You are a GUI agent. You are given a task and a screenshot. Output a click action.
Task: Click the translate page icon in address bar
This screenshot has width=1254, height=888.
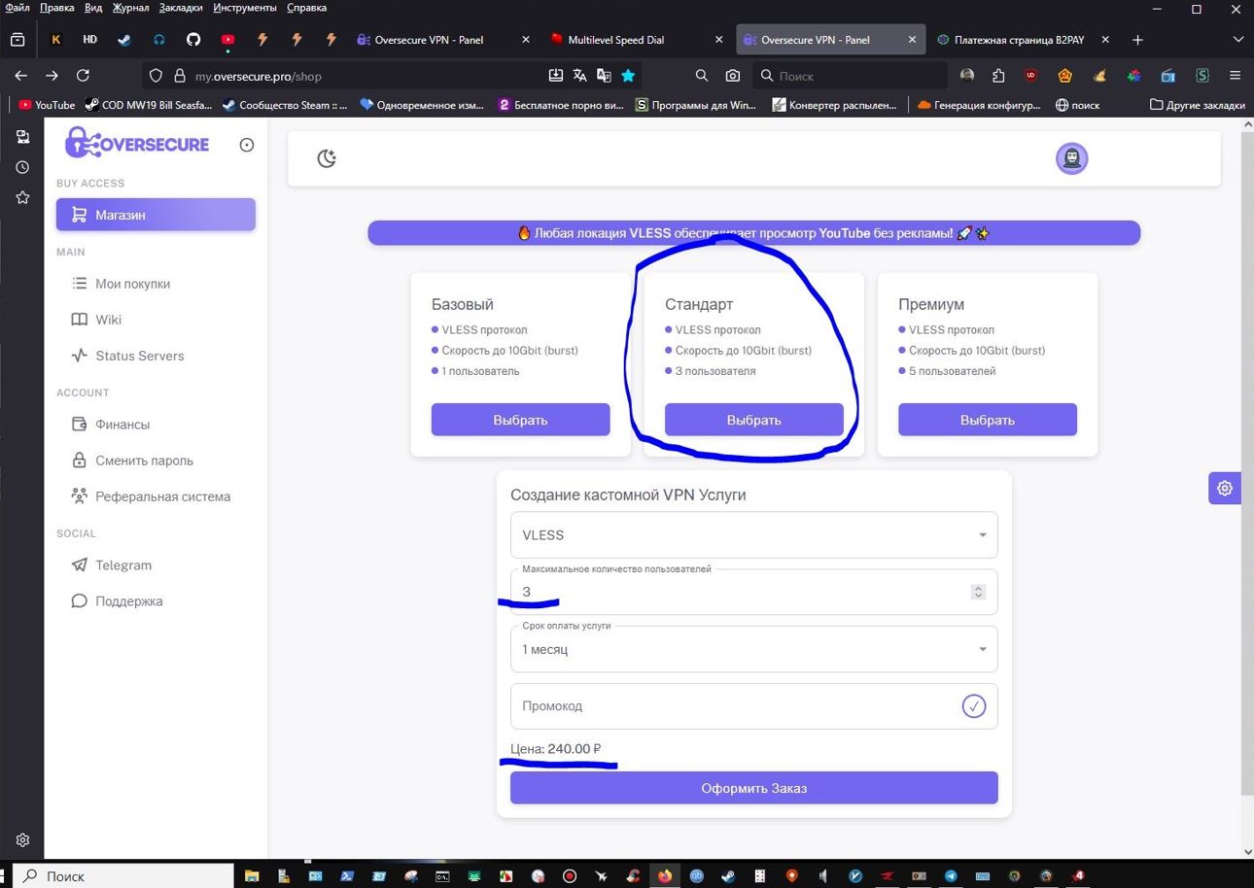pyautogui.click(x=580, y=76)
